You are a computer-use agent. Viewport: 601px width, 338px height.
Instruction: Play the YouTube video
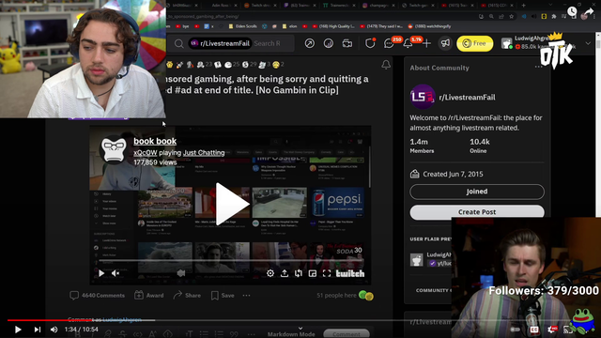pos(18,330)
